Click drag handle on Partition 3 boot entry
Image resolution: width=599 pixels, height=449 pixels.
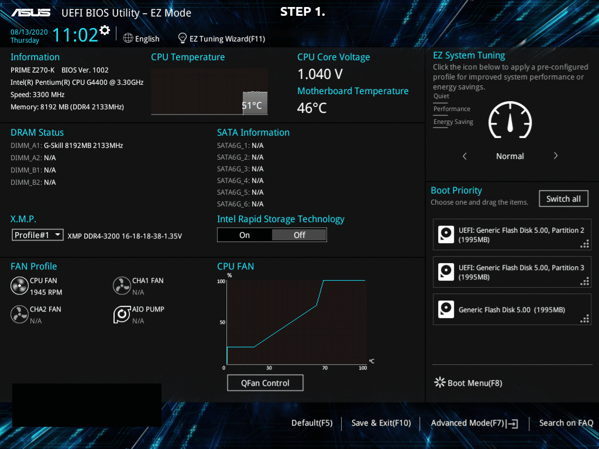584,281
